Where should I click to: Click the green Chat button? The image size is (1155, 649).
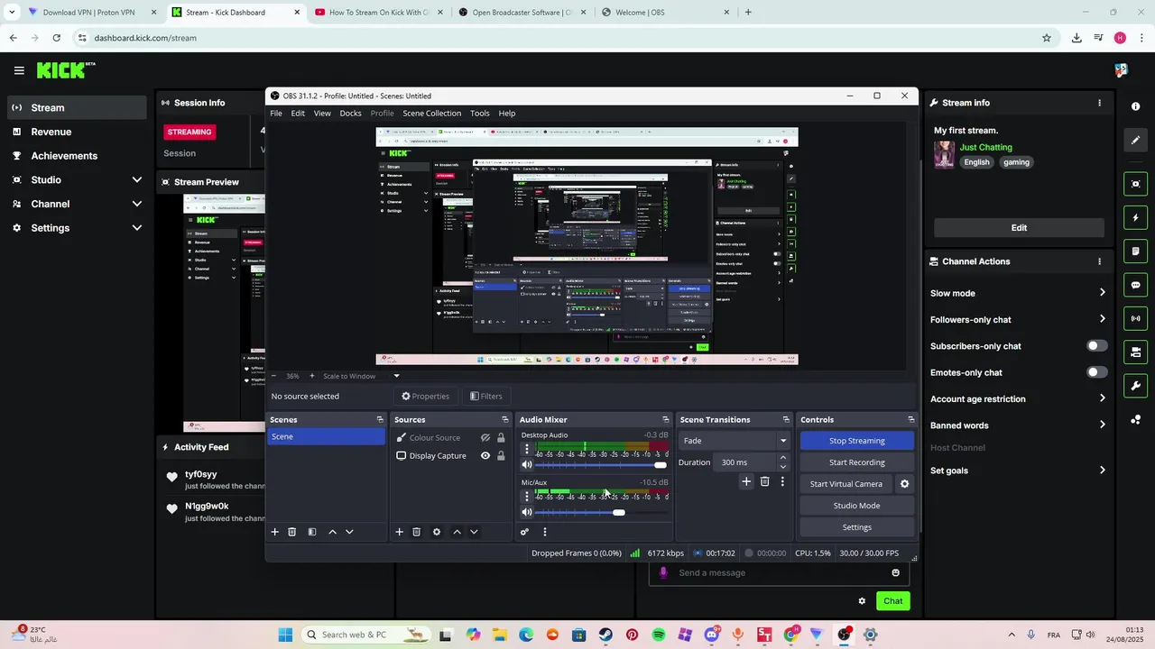click(892, 601)
